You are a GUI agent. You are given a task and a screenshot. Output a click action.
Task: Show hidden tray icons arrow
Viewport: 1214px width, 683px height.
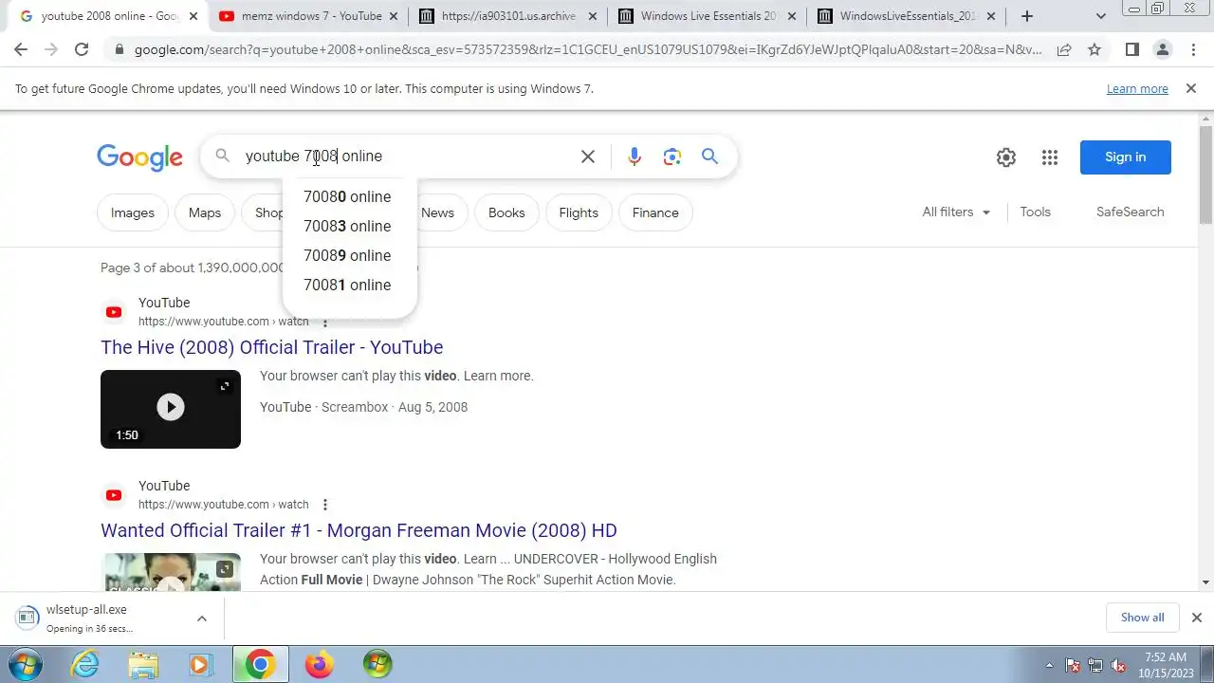click(1049, 665)
